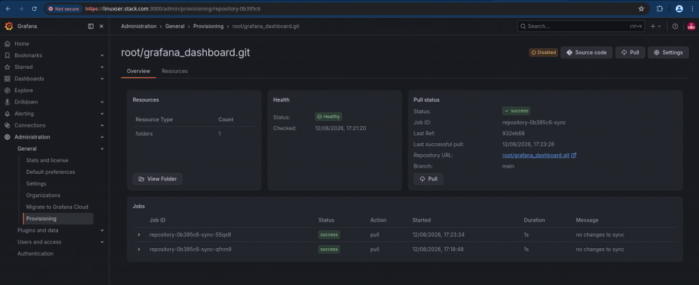Click the View Folder button

coord(158,179)
